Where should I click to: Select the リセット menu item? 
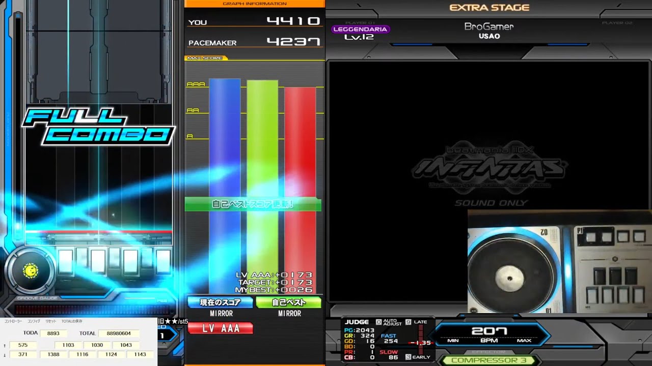pos(51,321)
